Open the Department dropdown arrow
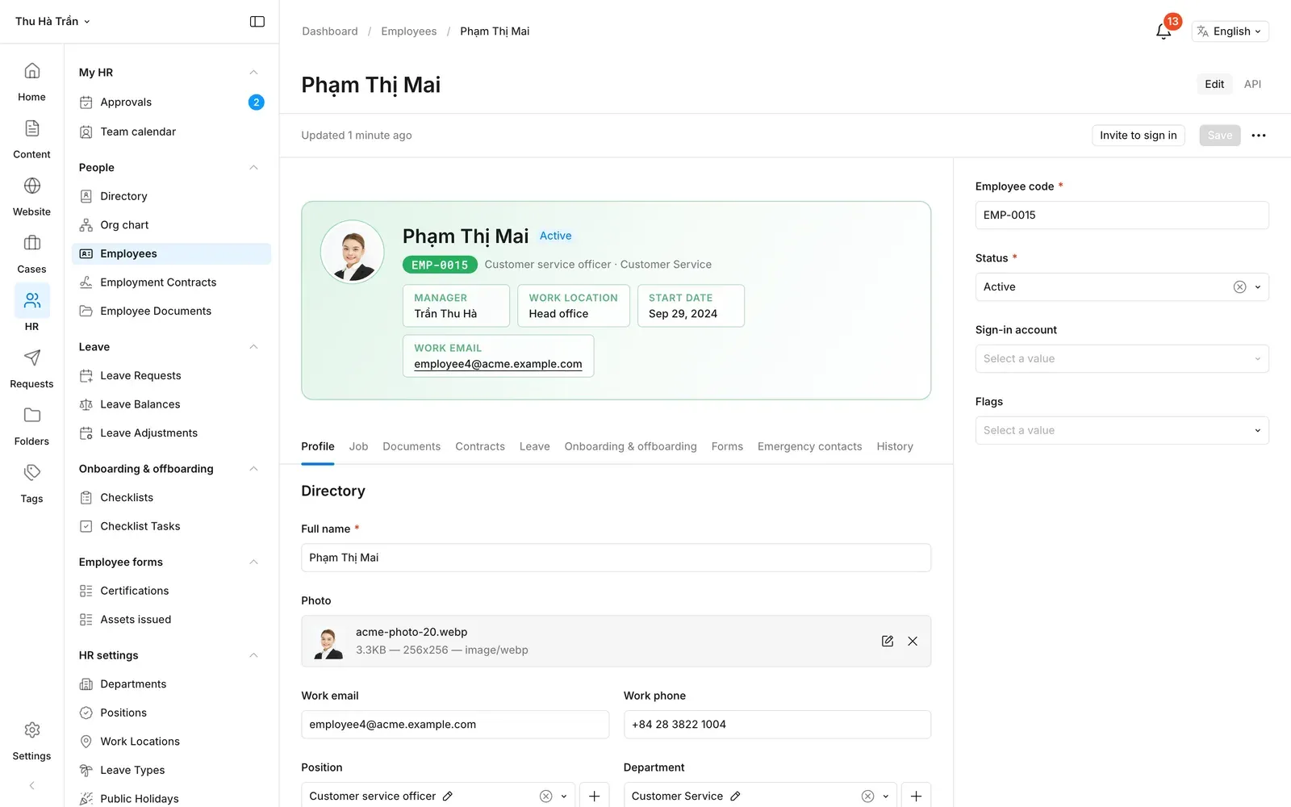 click(x=886, y=797)
